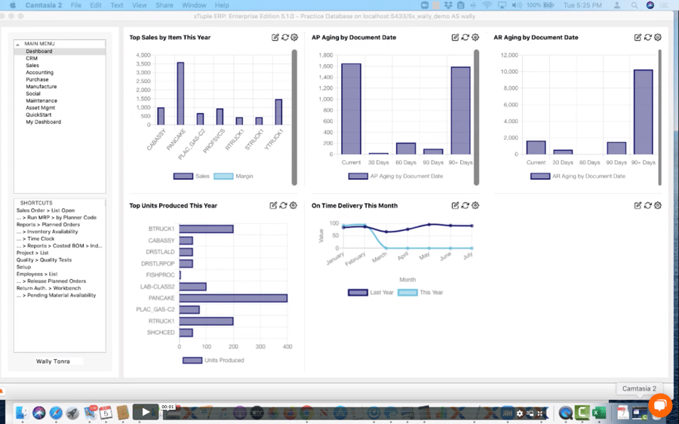The height and width of the screenshot is (424, 679).
Task: Collapse the MAIN MENU tree arrow
Action: [20, 44]
